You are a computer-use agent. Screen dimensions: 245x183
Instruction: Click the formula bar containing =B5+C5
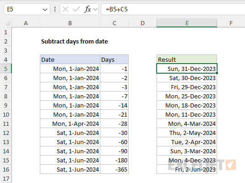(173, 9)
